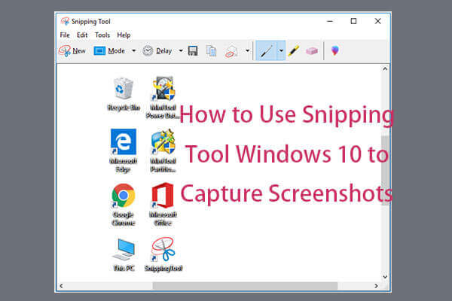Minimize the Snipping Tool window

click(330, 21)
